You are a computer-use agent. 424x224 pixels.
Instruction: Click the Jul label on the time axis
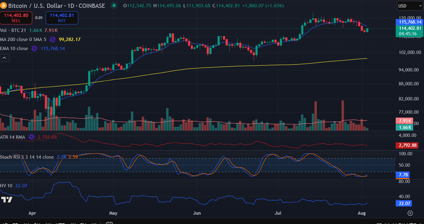278,213
